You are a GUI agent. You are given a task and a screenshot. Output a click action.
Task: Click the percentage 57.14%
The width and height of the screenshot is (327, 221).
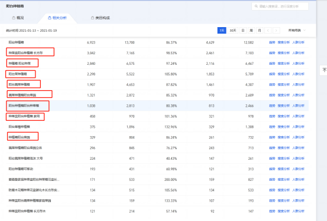[x=171, y=211]
